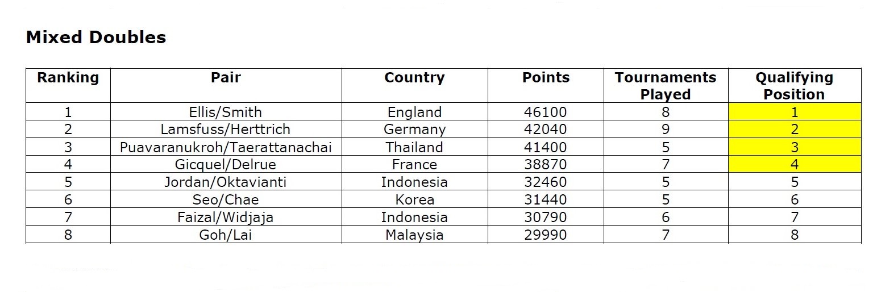Viewport: 877px width, 292px height.
Task: Click the Qualifying Position column header
Action: (x=794, y=86)
